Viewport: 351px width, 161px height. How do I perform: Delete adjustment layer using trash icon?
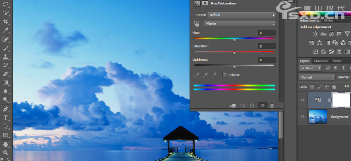coord(272,105)
